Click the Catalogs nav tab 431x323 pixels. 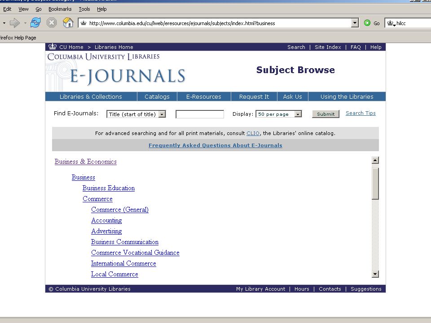coord(157,97)
